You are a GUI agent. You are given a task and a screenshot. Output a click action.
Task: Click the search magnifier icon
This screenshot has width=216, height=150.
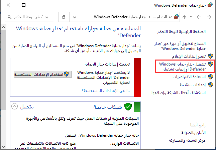(9, 17)
